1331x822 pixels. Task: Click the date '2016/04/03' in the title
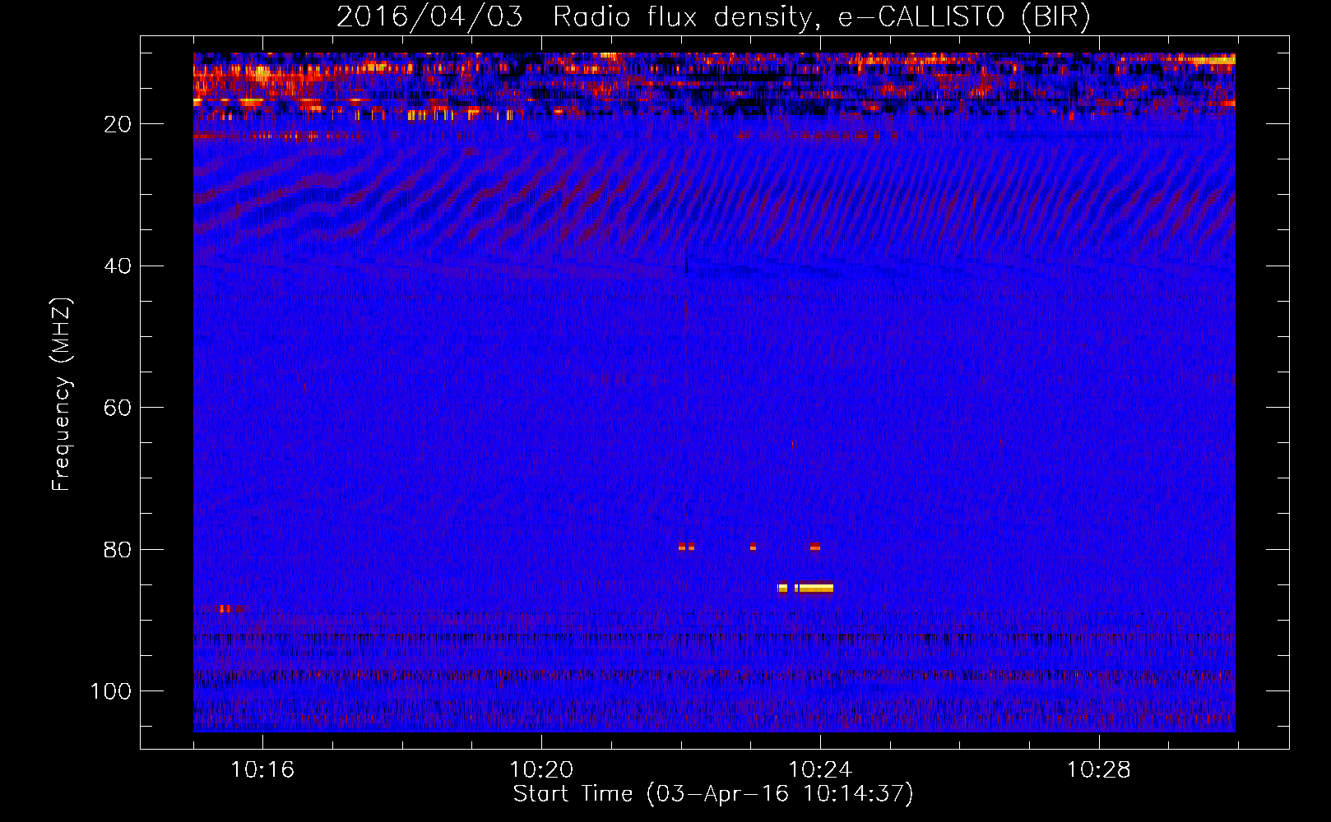click(x=429, y=16)
